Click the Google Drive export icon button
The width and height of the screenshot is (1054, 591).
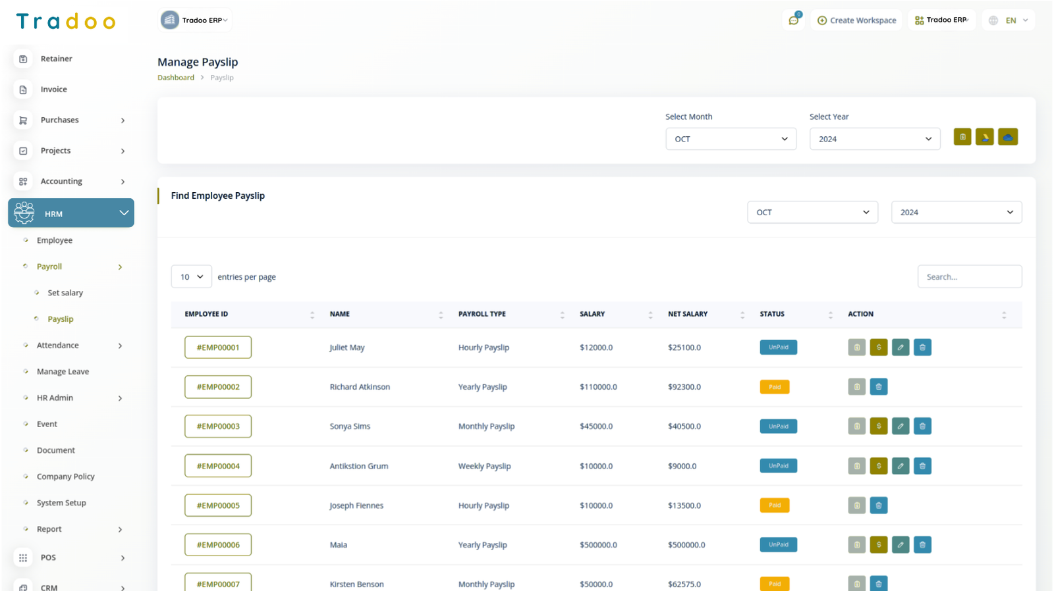tap(984, 137)
